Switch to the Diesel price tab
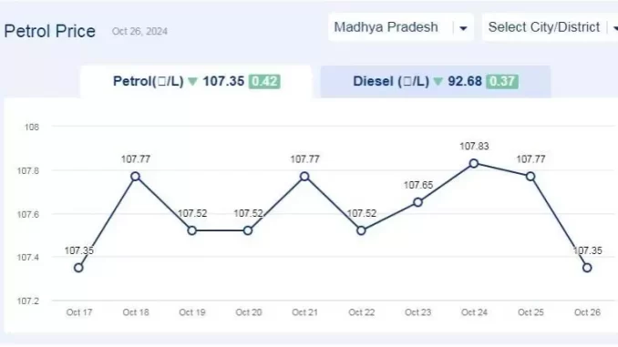Screen dimensions: 618x347 point(435,82)
